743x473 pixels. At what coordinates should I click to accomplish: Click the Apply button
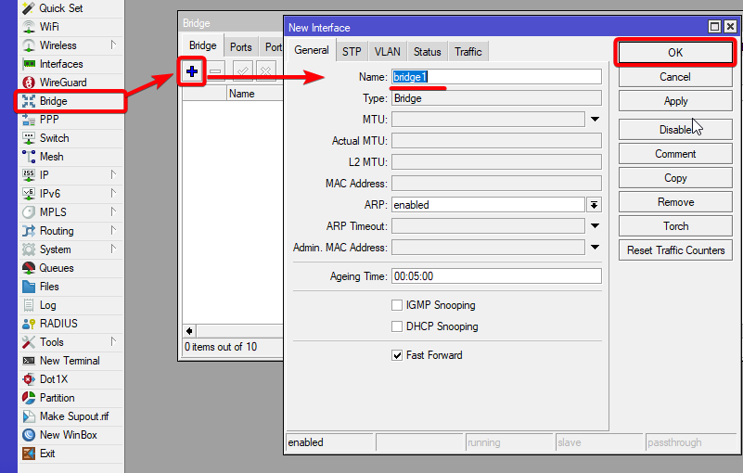click(675, 101)
